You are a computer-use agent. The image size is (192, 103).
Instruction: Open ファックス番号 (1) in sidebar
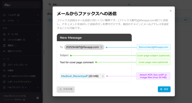coord(16,40)
